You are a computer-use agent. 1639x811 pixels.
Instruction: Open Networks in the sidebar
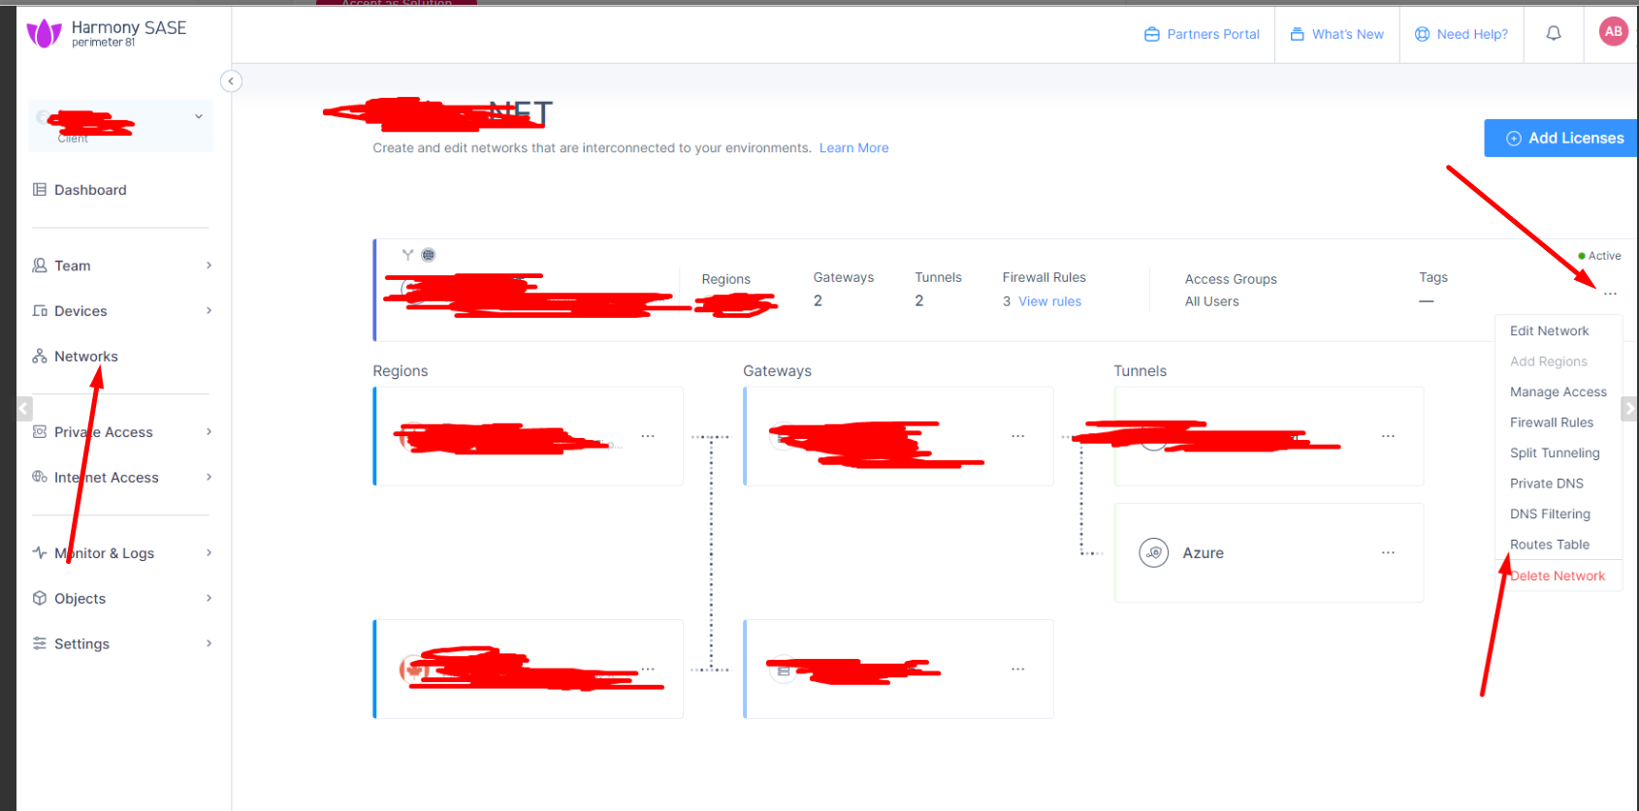(x=85, y=357)
